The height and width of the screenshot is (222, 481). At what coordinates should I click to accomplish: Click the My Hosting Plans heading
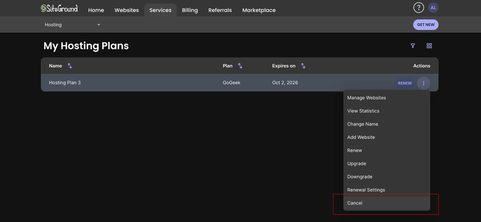[86, 46]
